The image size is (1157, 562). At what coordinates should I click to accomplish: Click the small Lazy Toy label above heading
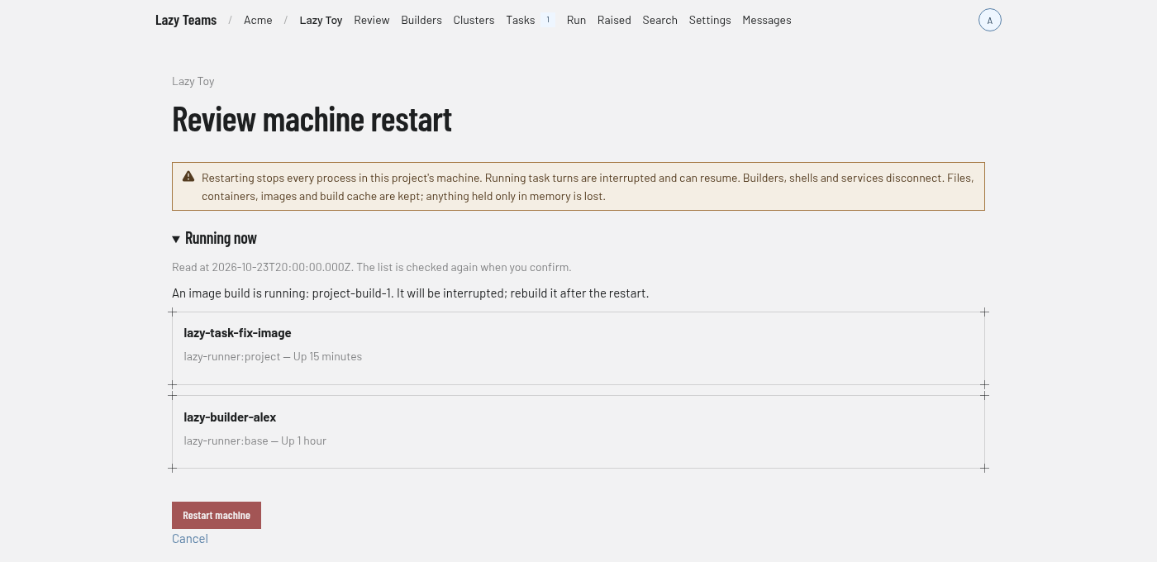[x=193, y=81]
